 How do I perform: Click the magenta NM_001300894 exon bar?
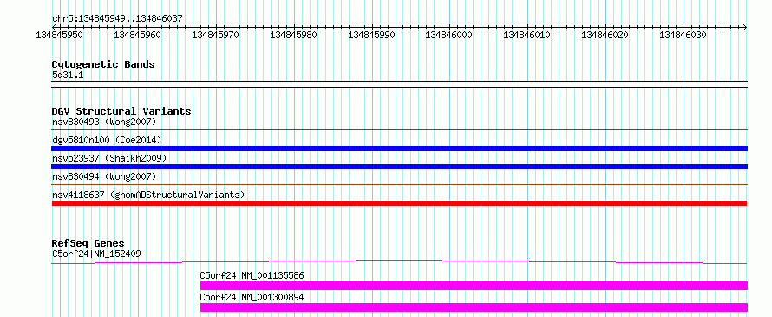click(474, 307)
